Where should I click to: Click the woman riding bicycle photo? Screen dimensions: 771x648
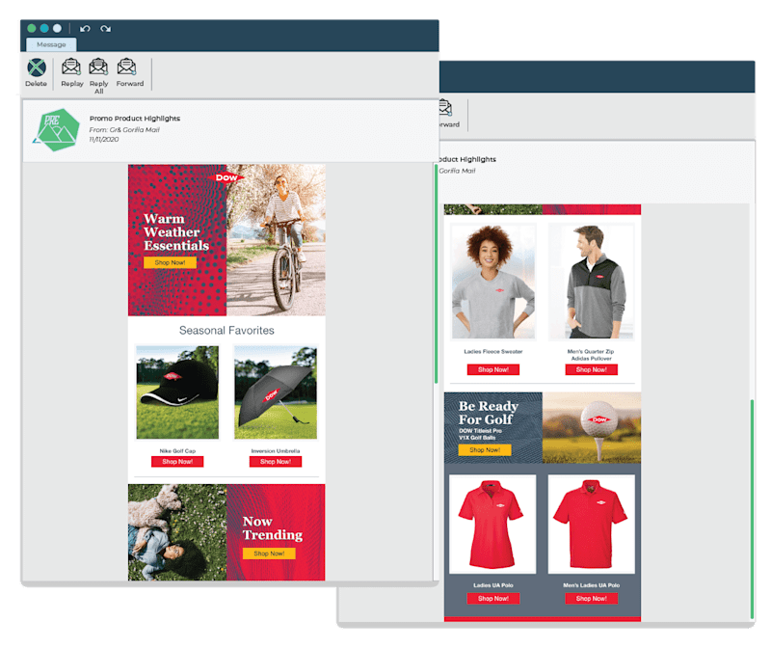point(276,240)
